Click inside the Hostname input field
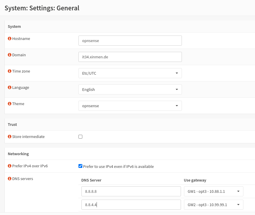This screenshot has height=215, width=255. click(130, 40)
